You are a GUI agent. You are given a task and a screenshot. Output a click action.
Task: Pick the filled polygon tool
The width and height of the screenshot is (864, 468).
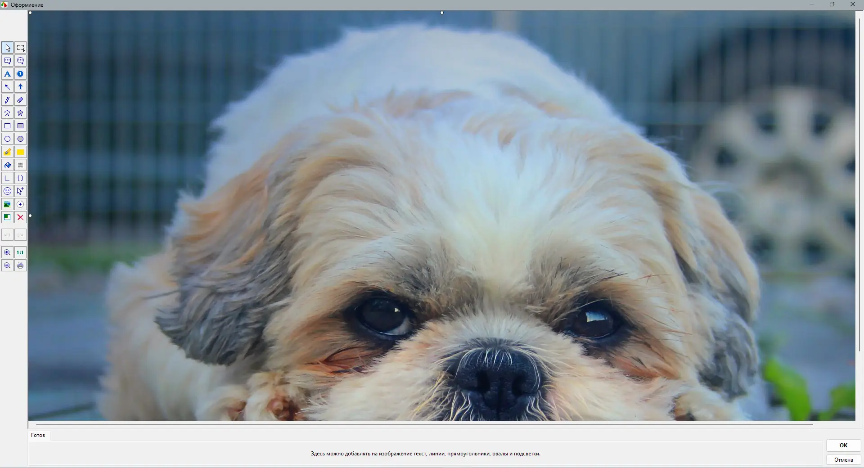20,113
